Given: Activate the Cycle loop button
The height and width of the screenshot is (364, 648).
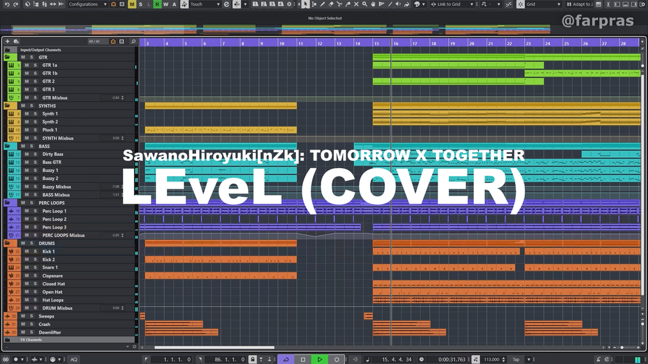Looking at the screenshot, I should tap(286, 359).
